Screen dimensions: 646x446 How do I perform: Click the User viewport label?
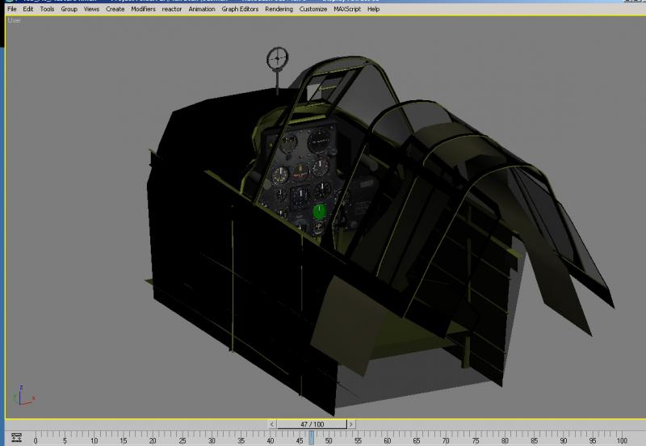(x=14, y=20)
